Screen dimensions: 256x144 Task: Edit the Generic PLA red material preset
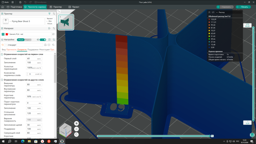coord(53,34)
